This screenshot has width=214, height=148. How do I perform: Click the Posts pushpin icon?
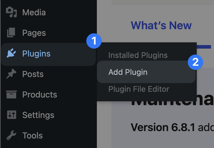11,74
